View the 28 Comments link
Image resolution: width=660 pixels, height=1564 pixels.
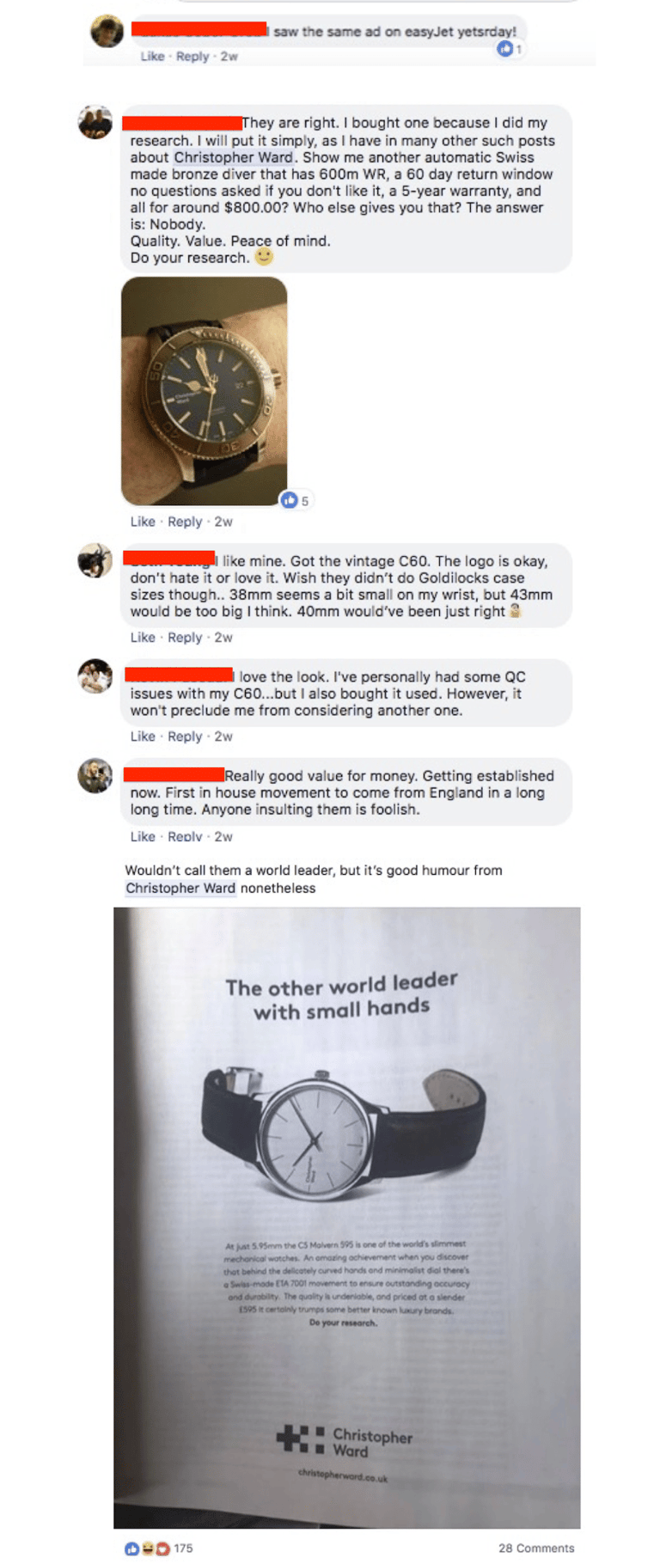coord(536,1548)
